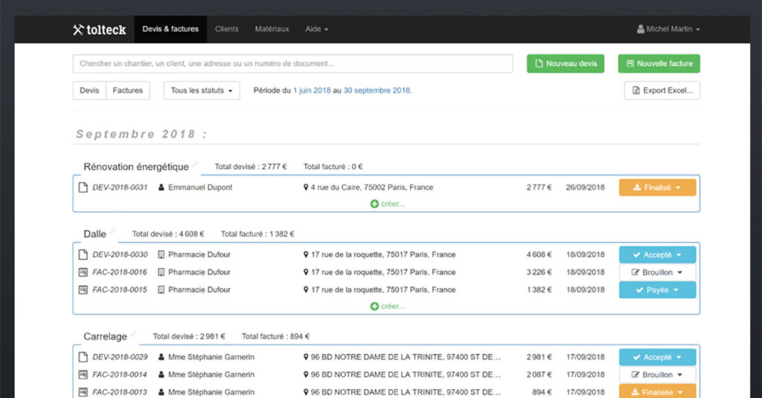Click map pin icon for 4 rue du Caire
Screen dimensions: 762x398
[306, 188]
